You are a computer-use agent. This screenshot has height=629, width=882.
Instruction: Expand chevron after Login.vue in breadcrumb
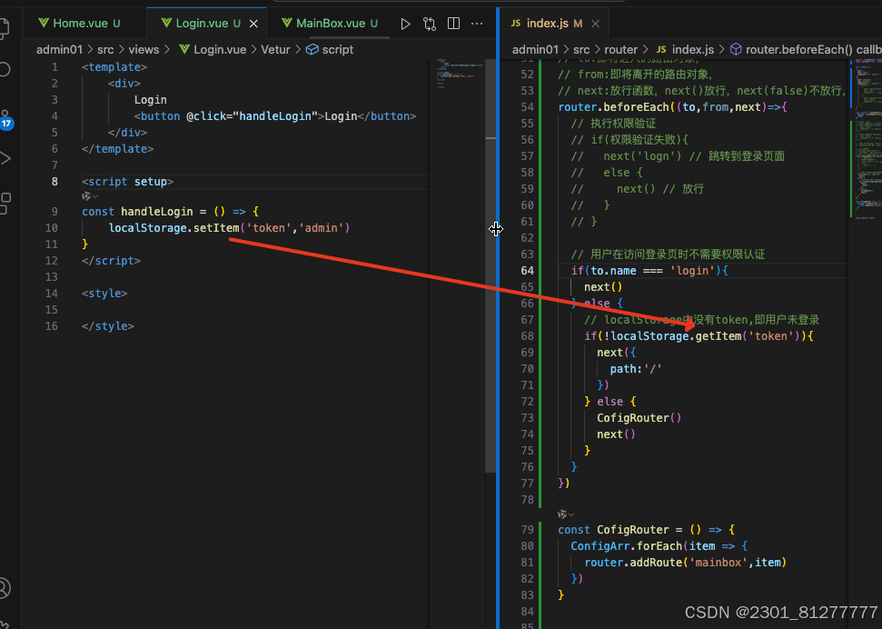click(253, 50)
